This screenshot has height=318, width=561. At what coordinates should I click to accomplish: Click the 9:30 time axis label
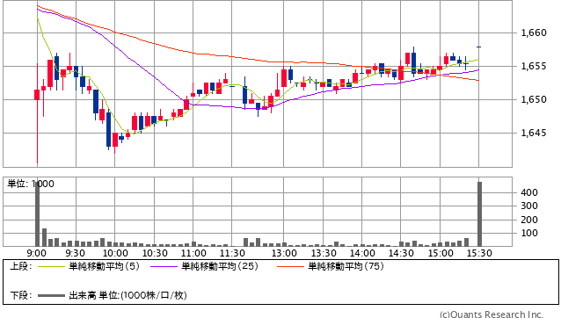pyautogui.click(x=75, y=253)
